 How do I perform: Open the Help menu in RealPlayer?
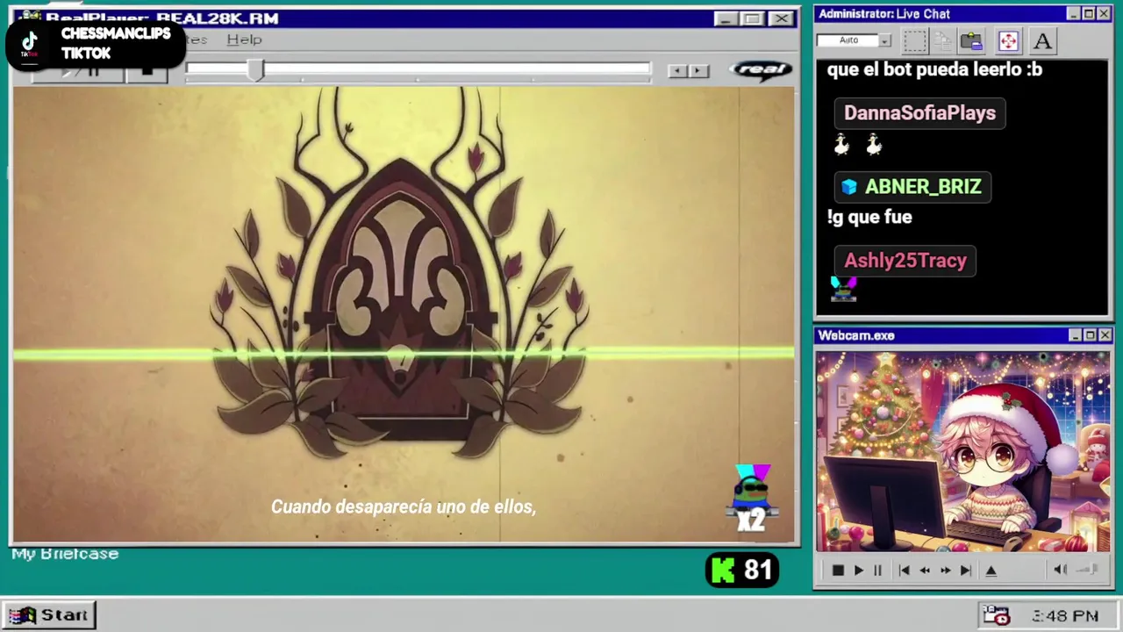coord(244,39)
